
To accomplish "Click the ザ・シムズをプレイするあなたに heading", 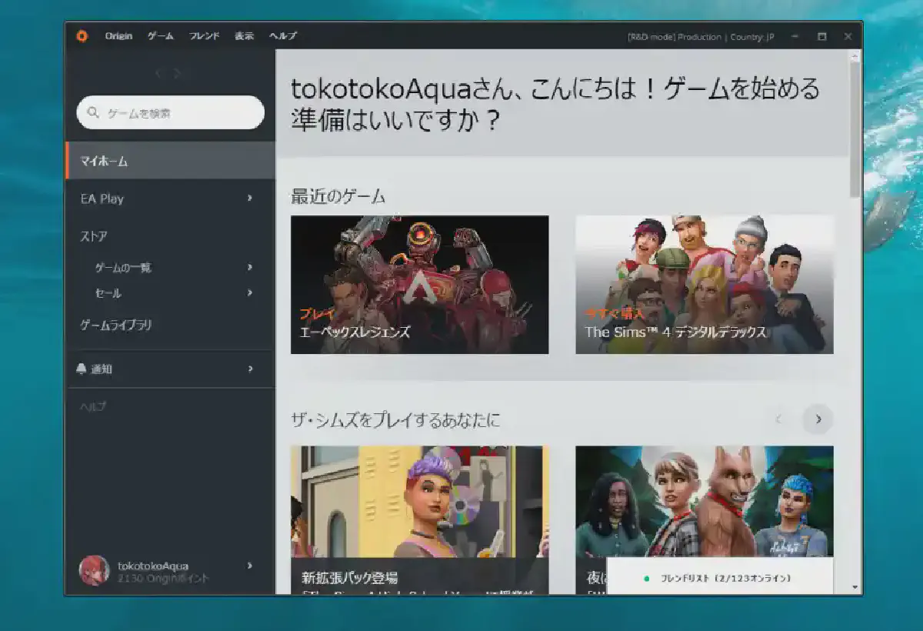I will (x=395, y=420).
